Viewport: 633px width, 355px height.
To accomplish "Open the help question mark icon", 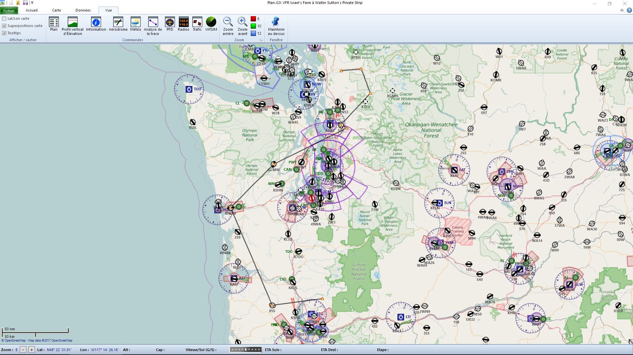I will (629, 10).
